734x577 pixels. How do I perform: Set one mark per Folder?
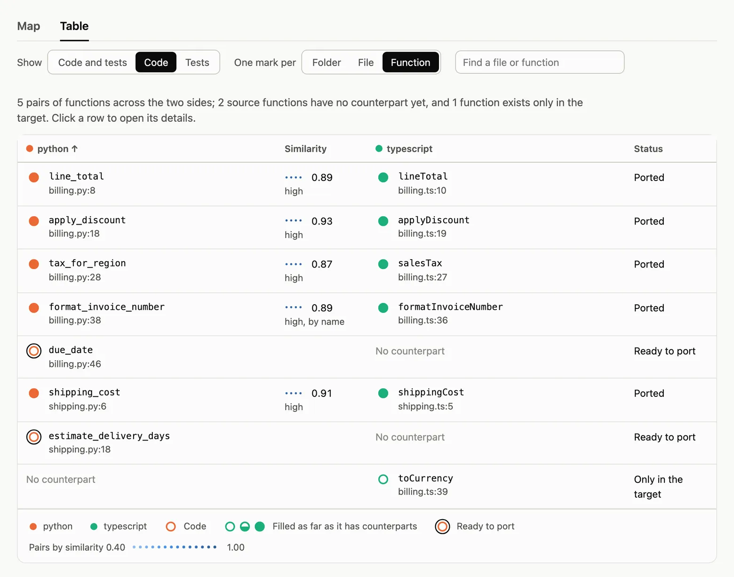click(327, 63)
